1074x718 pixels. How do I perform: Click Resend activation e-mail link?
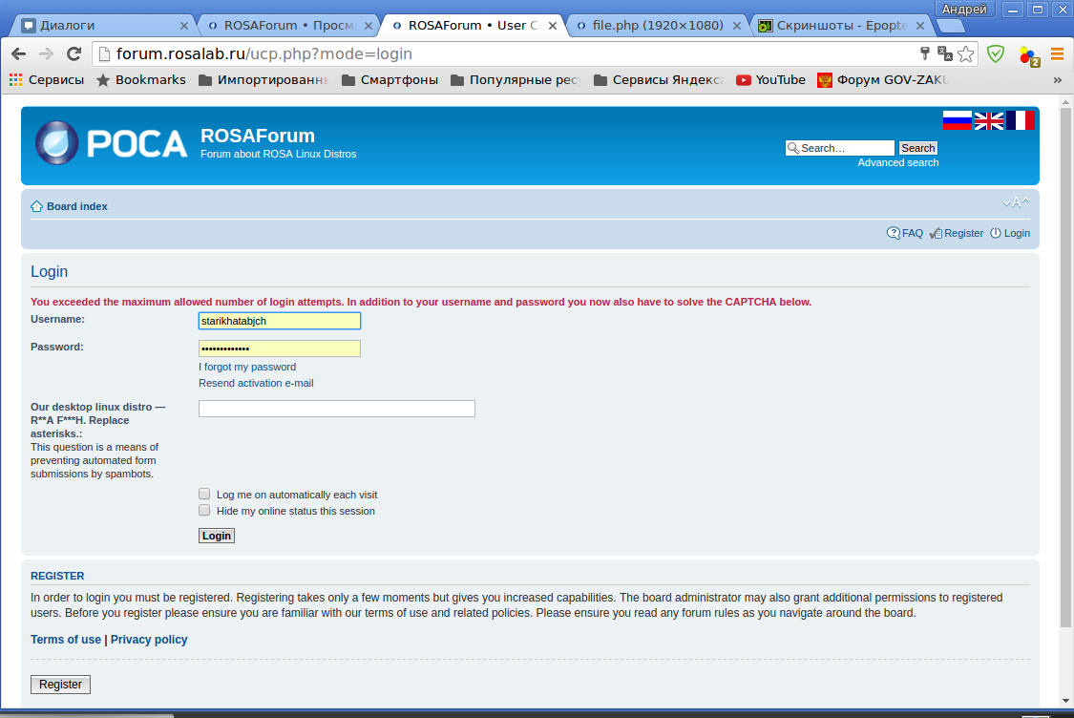(256, 383)
